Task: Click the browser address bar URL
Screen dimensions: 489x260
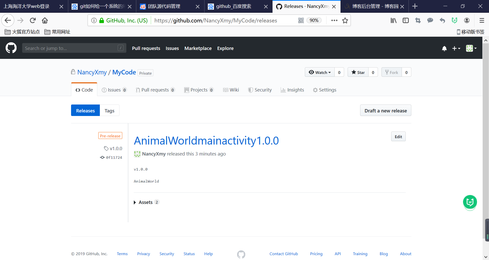Action: [x=215, y=20]
